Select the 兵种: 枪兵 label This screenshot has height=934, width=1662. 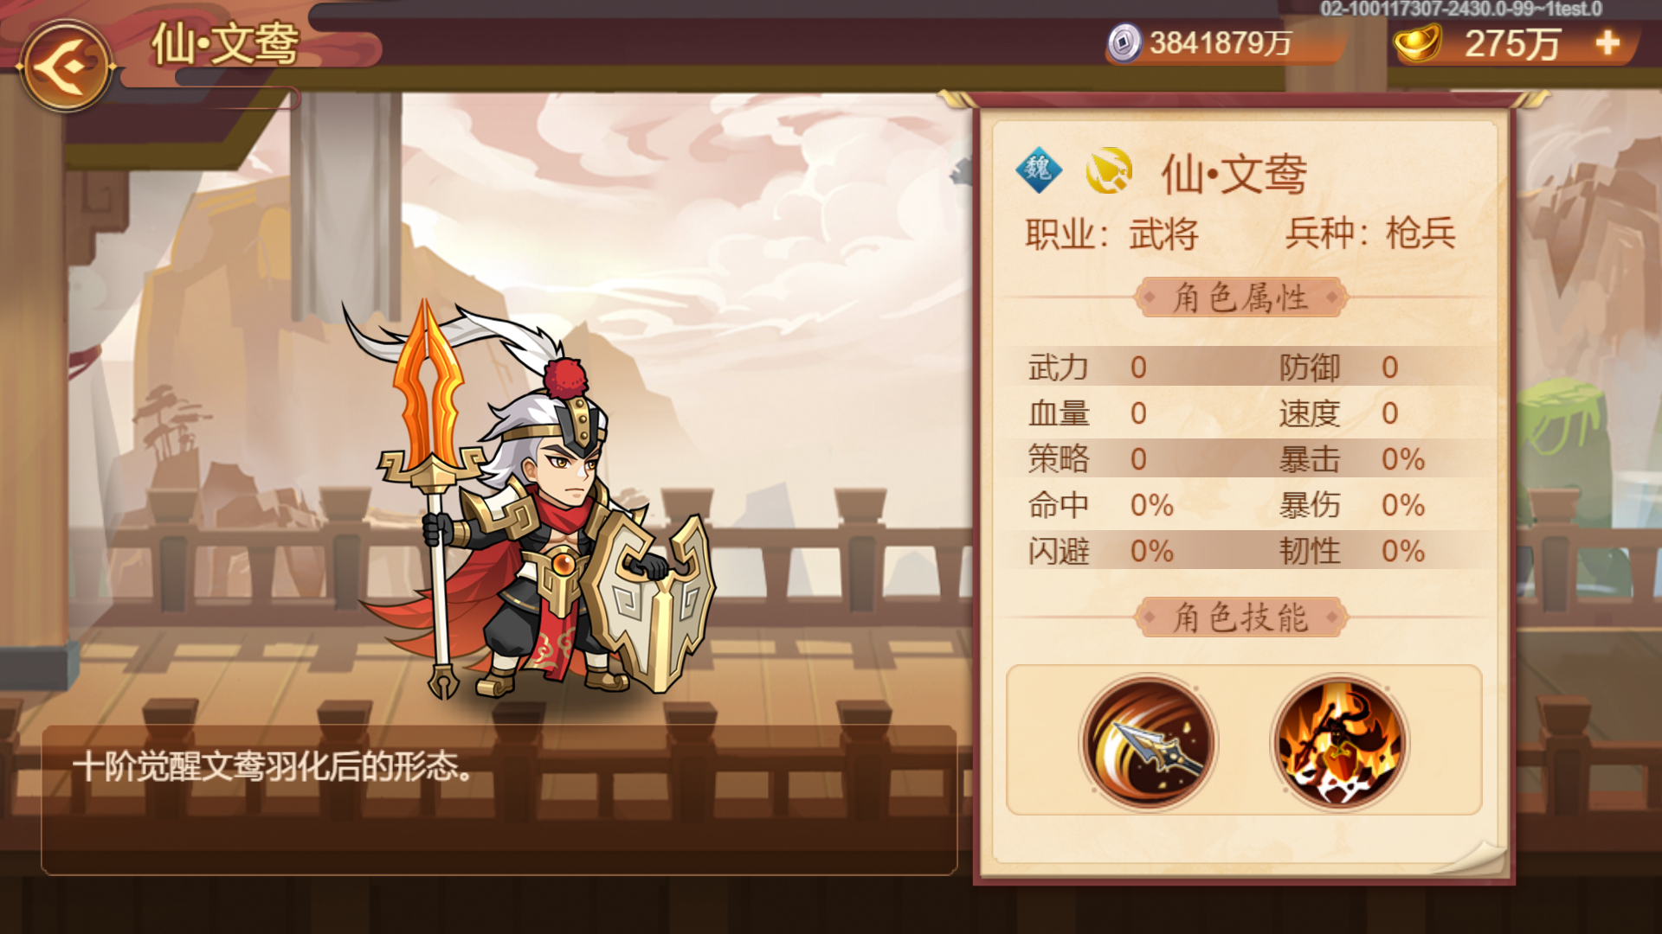tap(1370, 233)
